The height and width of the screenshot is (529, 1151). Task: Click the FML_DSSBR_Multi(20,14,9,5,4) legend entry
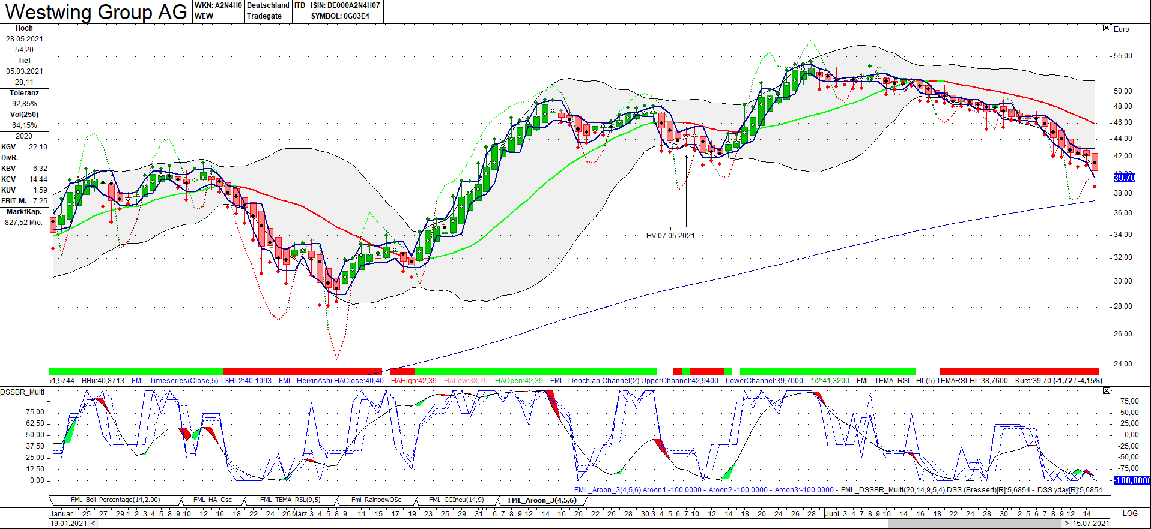(x=893, y=490)
